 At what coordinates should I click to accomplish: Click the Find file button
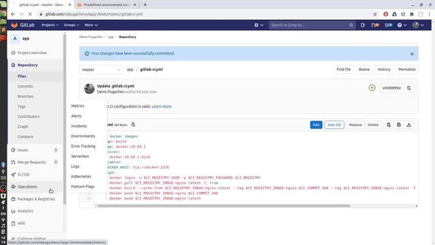[343, 69]
